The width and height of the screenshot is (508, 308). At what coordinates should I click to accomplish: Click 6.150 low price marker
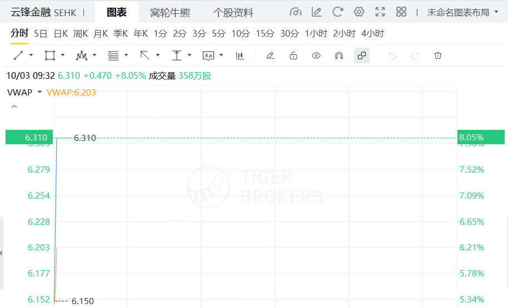pyautogui.click(x=83, y=301)
